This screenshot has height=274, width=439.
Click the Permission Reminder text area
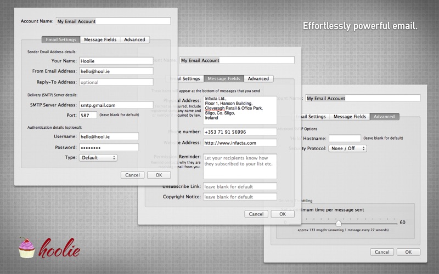(240, 166)
